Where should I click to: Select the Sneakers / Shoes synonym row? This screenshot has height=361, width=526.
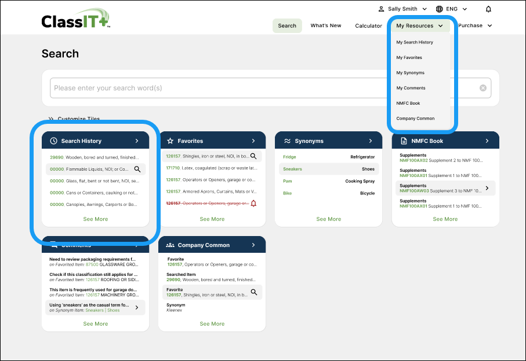[329, 169]
